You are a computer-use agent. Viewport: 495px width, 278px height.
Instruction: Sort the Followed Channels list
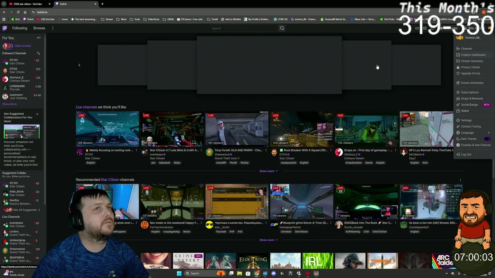click(38, 53)
